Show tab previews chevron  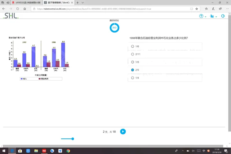(x=83, y=3)
